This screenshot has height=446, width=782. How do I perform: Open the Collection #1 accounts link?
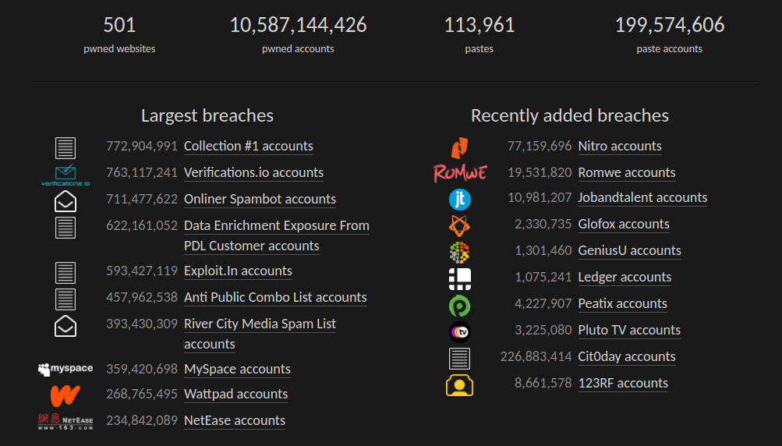coord(248,147)
